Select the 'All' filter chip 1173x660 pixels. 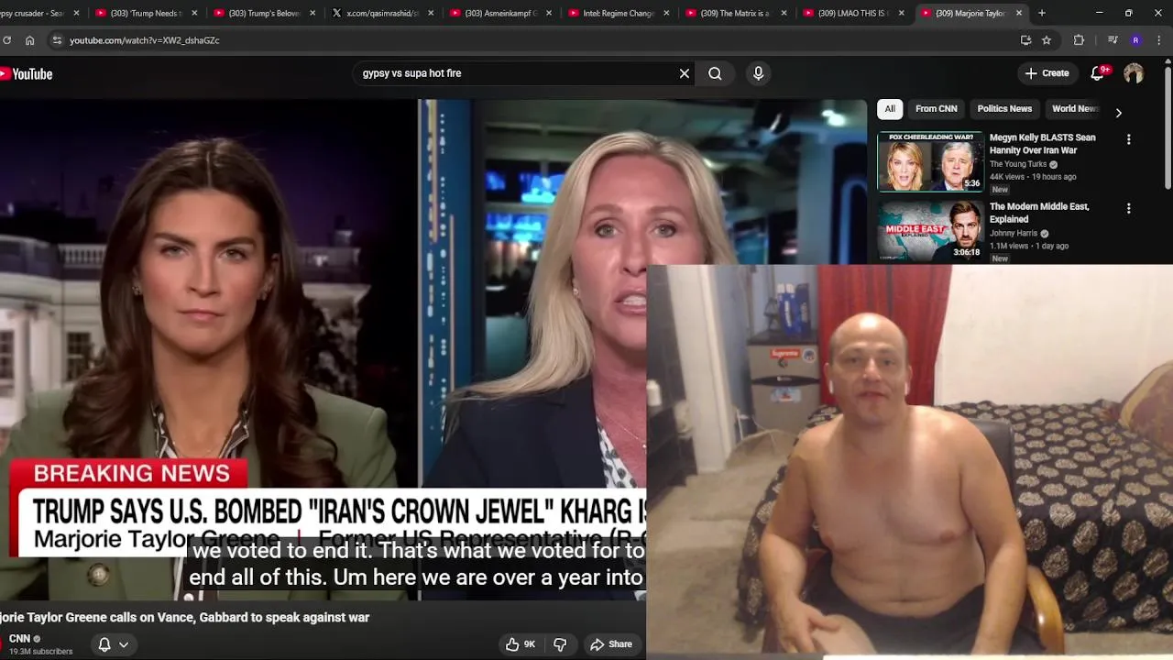coord(889,109)
